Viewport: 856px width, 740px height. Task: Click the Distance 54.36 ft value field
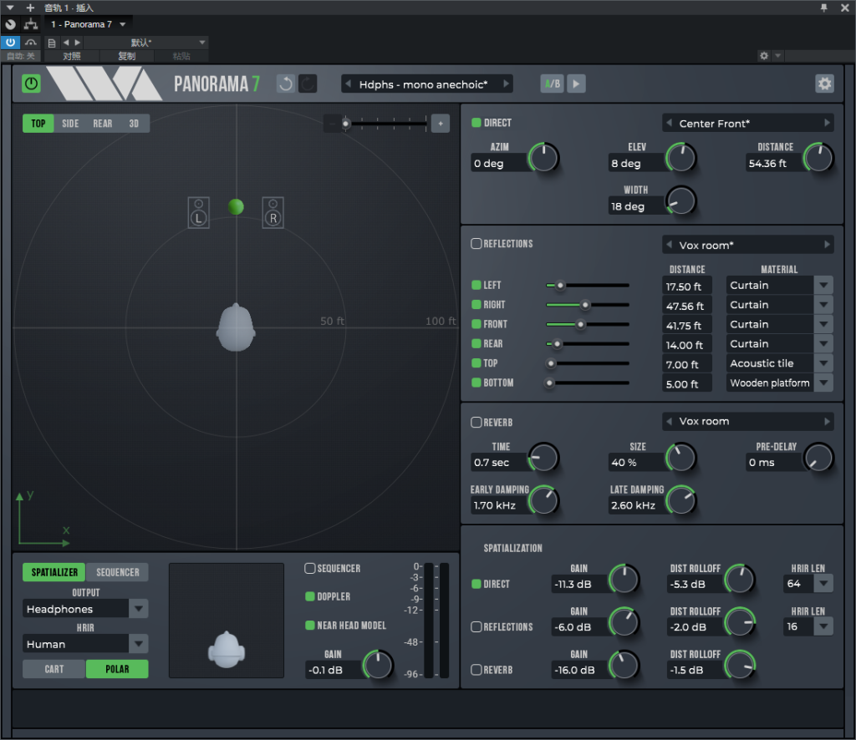tap(773, 163)
